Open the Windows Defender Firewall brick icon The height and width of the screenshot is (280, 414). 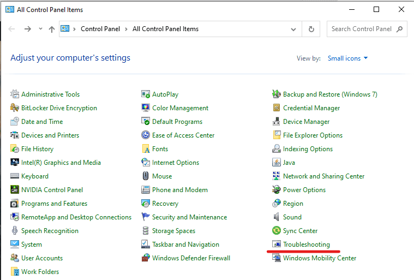(146, 258)
